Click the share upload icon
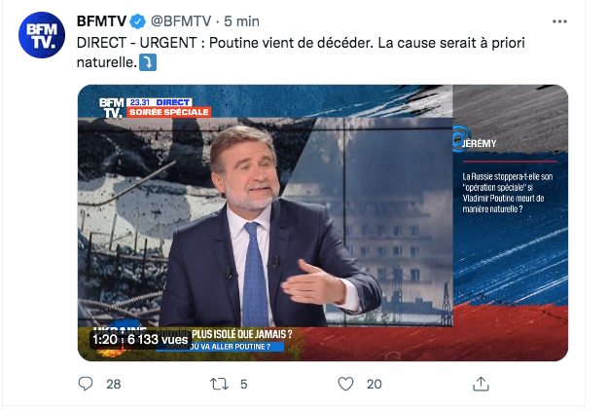Image resolution: width=607 pixels, height=410 pixels. (481, 384)
